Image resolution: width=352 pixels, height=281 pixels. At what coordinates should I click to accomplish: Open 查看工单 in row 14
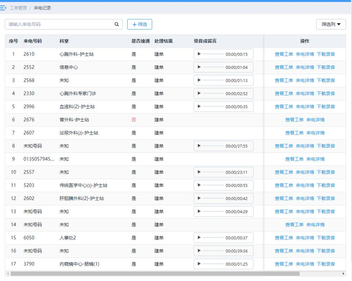[x=294, y=225]
